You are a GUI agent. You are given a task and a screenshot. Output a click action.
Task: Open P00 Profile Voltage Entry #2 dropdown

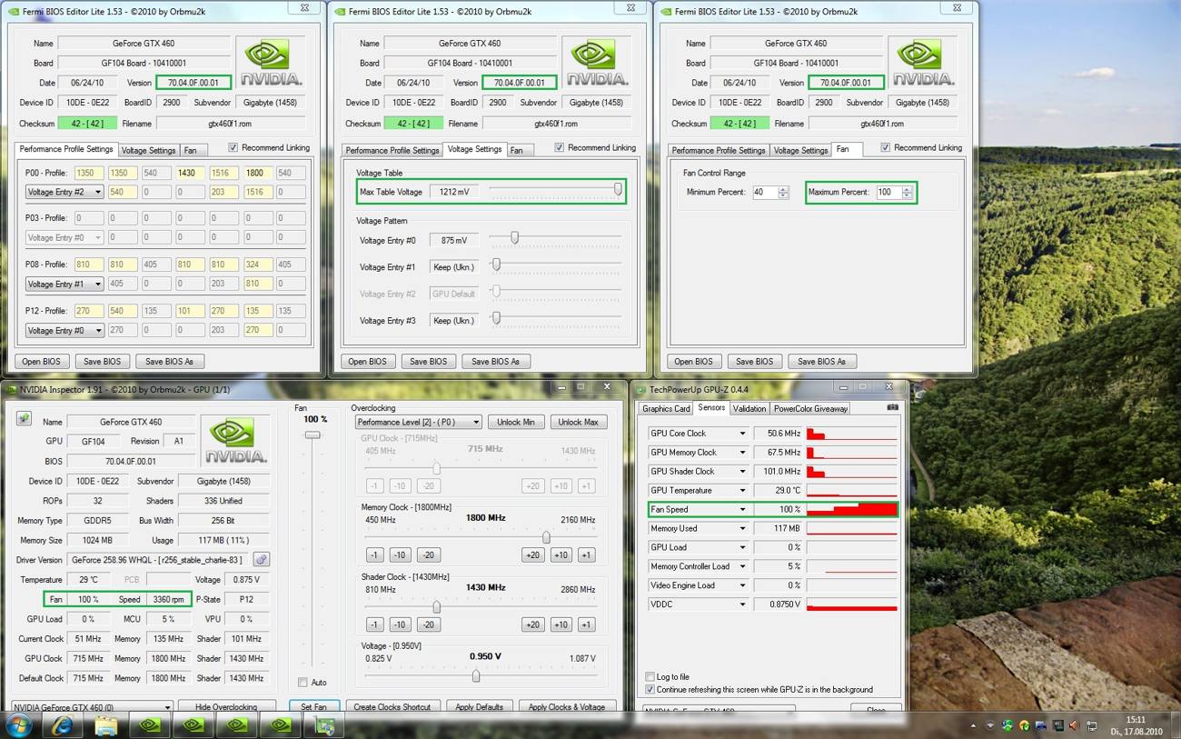pyautogui.click(x=64, y=192)
